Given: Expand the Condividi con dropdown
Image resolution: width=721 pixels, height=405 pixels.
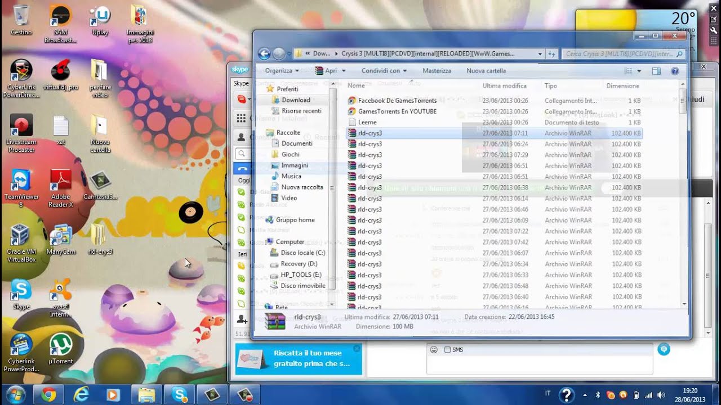Looking at the screenshot, I should tap(384, 71).
